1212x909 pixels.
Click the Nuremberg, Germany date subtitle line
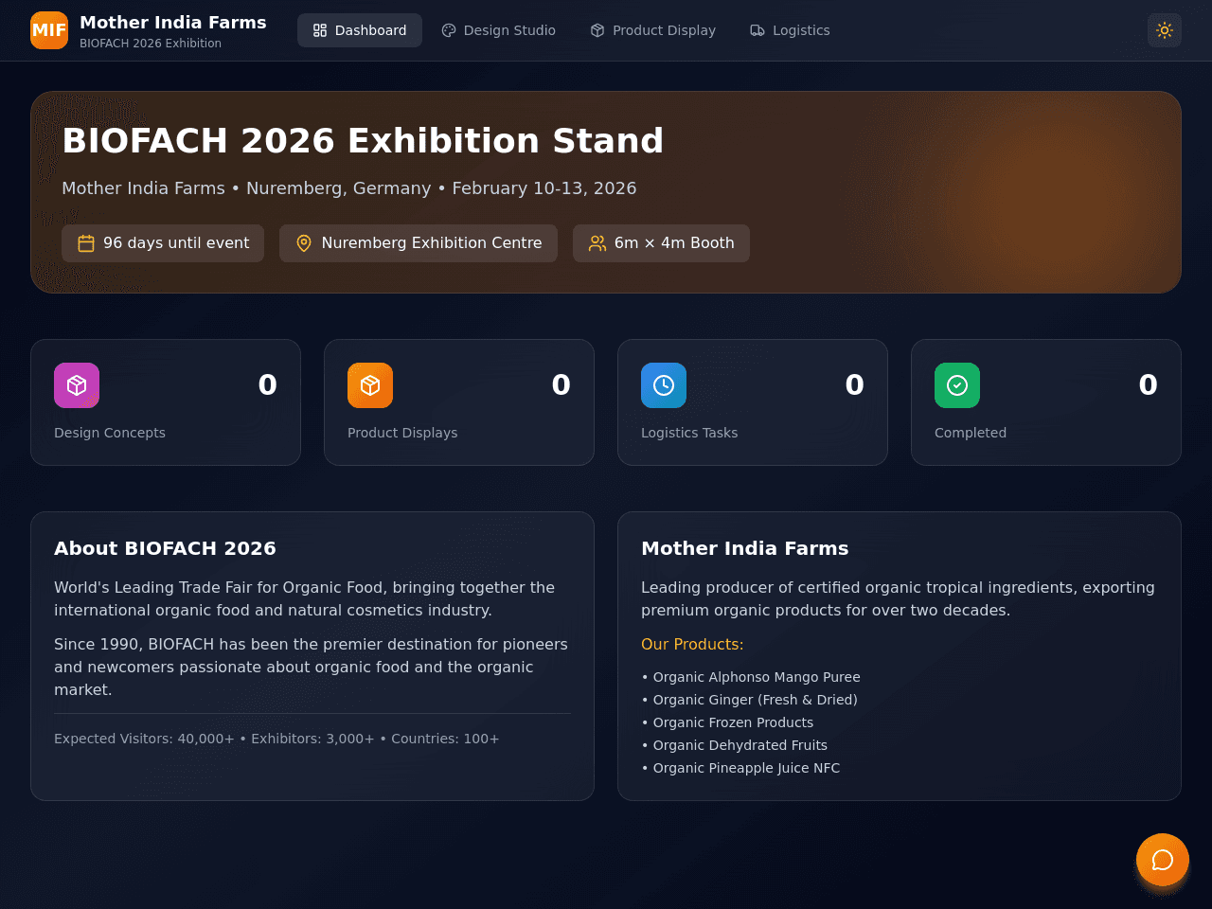[x=349, y=188]
